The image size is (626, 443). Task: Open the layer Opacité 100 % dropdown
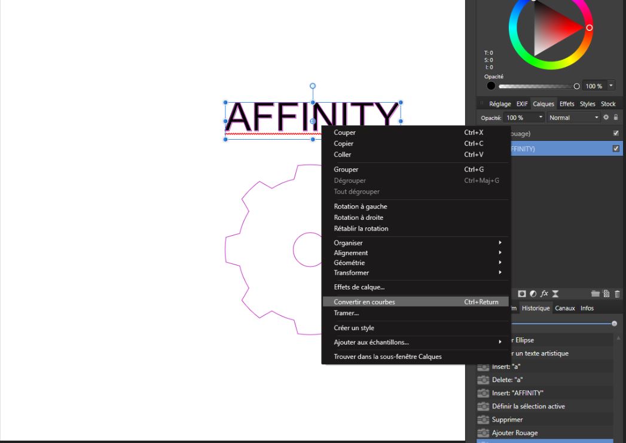(x=541, y=117)
